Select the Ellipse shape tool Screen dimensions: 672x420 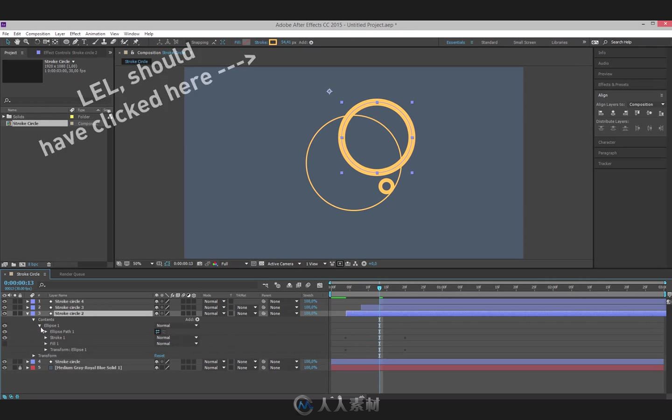click(66, 42)
